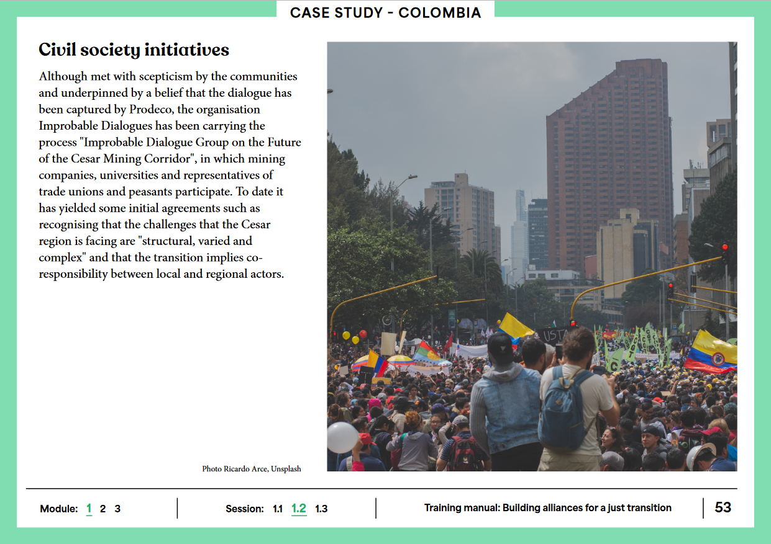Click the 'Session:' label
771x544 pixels.
click(245, 509)
